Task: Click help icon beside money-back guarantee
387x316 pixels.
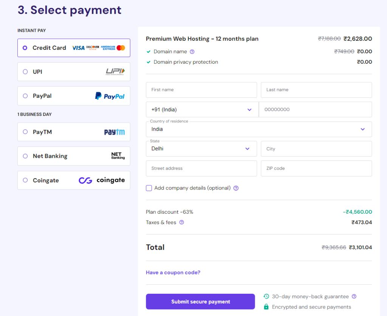Action: (354, 297)
